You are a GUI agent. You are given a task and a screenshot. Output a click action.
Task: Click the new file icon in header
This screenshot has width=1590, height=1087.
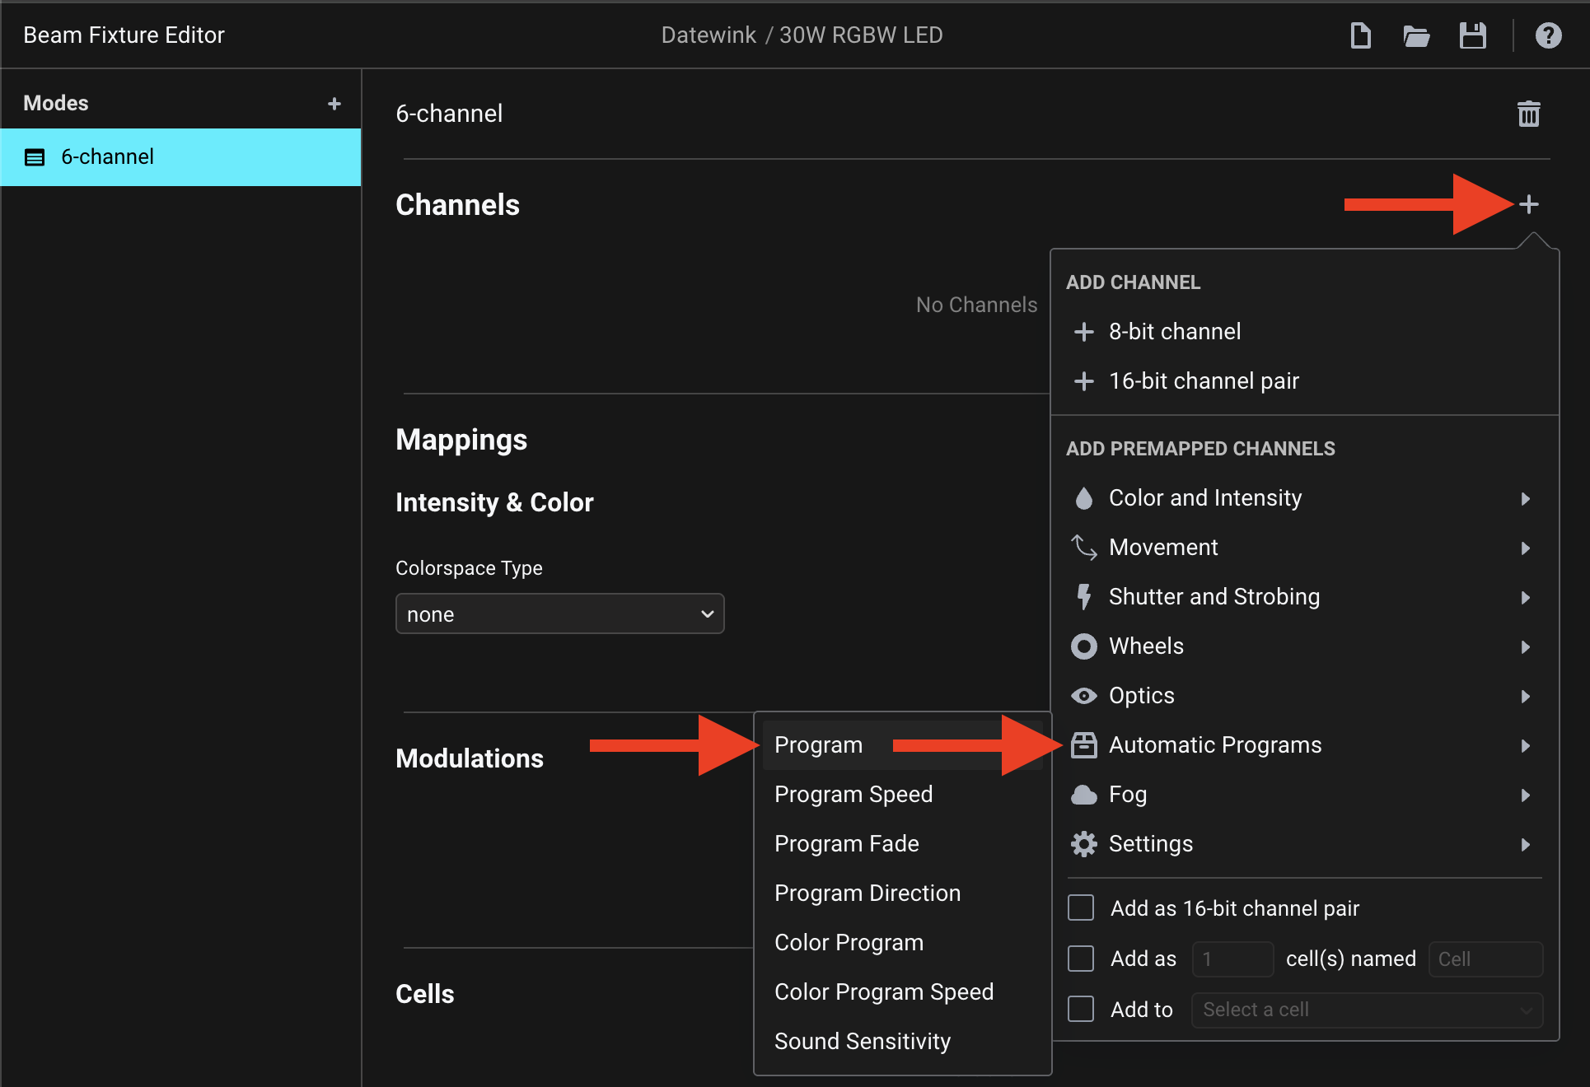(x=1360, y=35)
